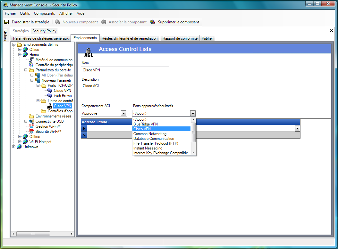Viewport: 338px width, 249px height.
Task: Expand the Unknown location node
Action: click(x=14, y=147)
